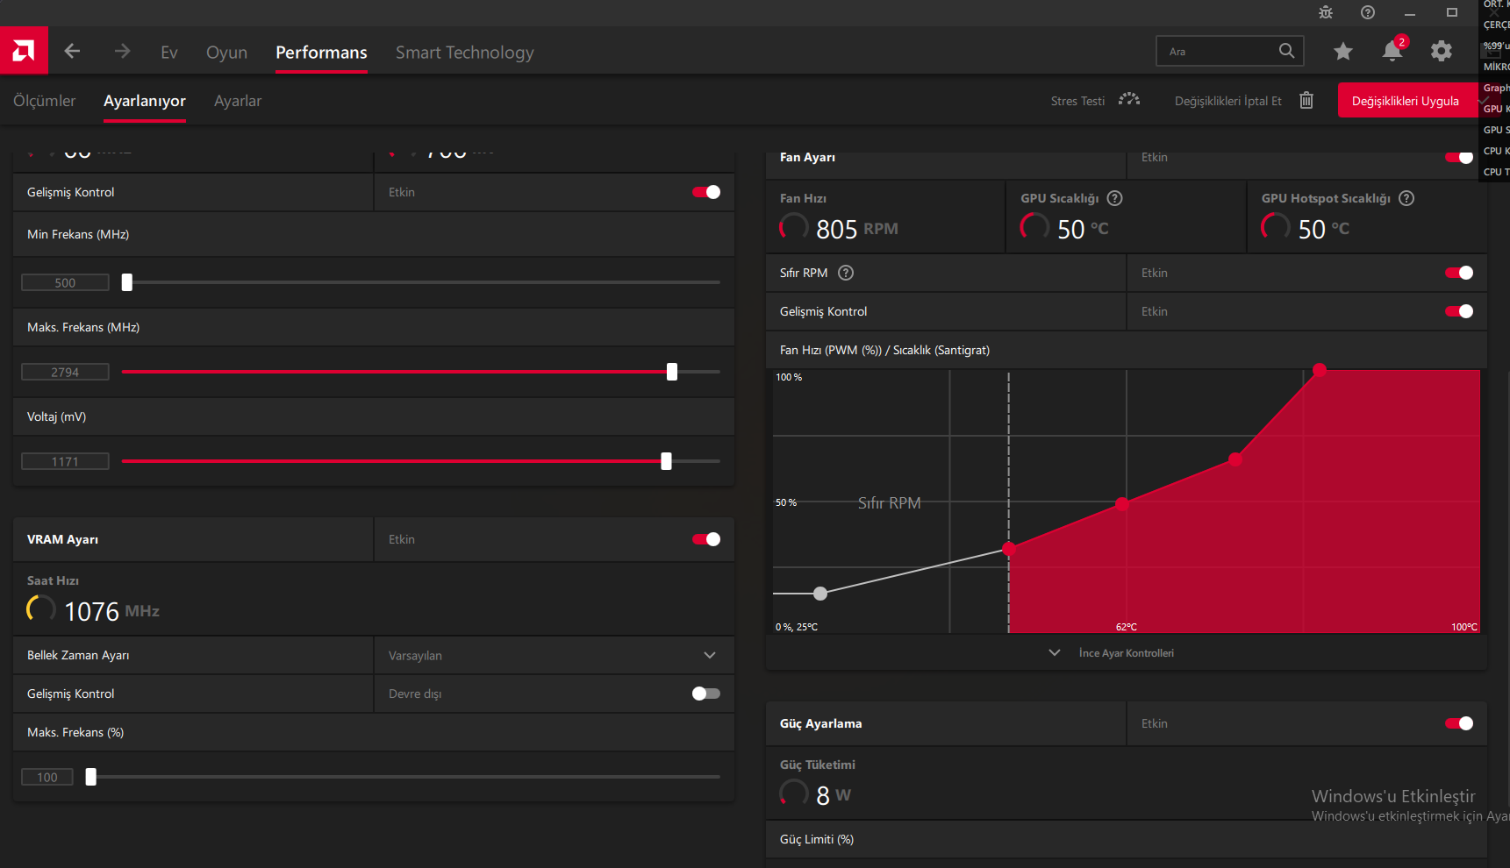Toggle fan Gelişmiş Kontrol switch
Viewport: 1510px width, 868px height.
pyautogui.click(x=1459, y=311)
